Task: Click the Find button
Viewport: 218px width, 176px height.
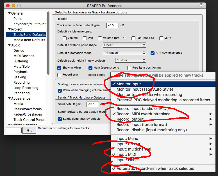Action: pos(29,130)
